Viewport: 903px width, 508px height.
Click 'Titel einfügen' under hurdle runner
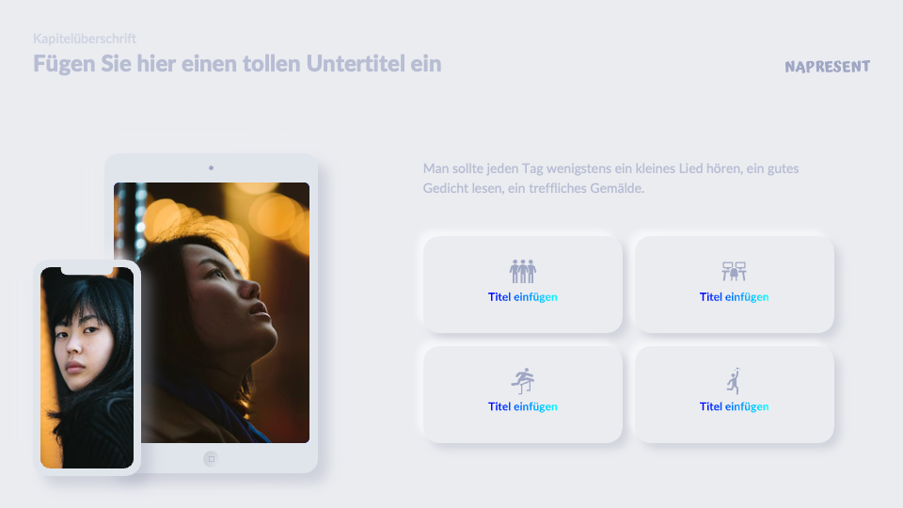pyautogui.click(x=522, y=406)
